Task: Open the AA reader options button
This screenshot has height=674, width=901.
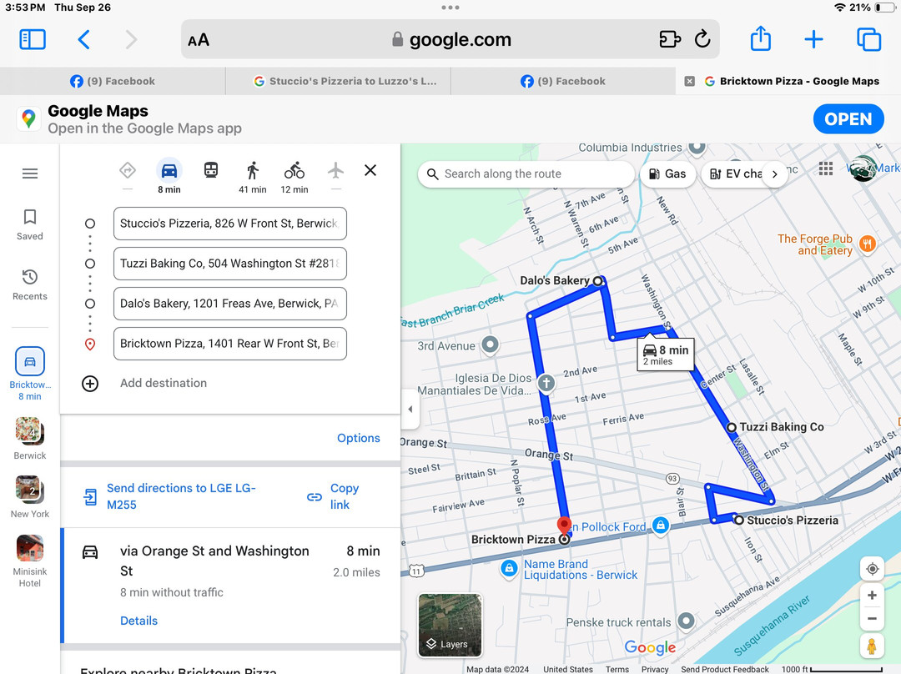Action: coord(199,40)
